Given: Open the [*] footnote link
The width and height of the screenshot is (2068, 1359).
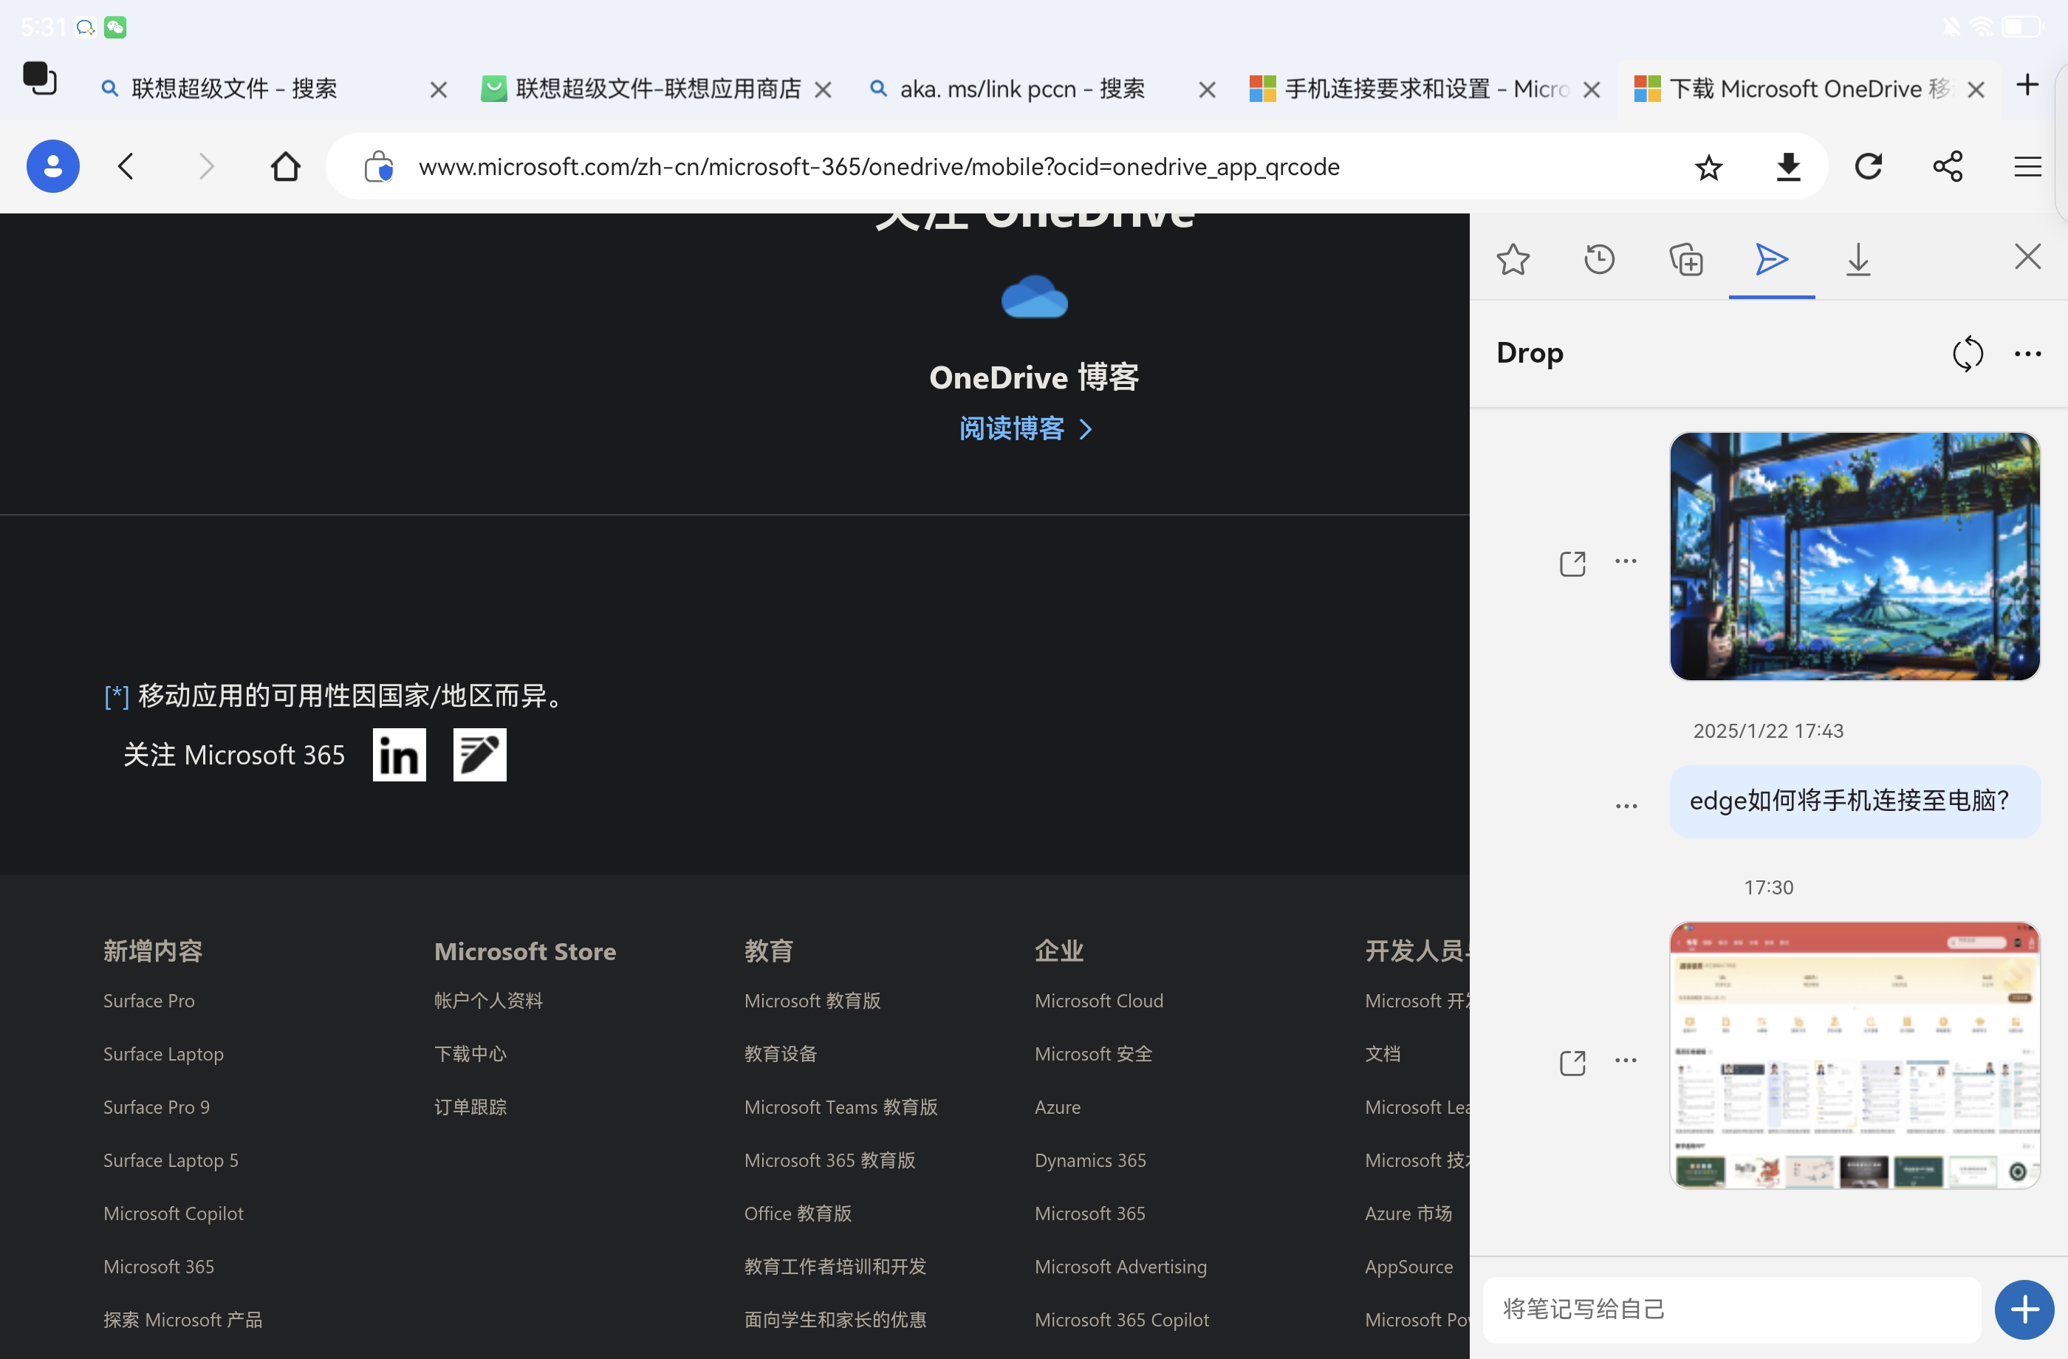Looking at the screenshot, I should [117, 696].
